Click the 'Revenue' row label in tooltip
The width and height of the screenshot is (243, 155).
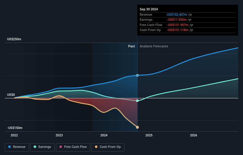point(146,14)
